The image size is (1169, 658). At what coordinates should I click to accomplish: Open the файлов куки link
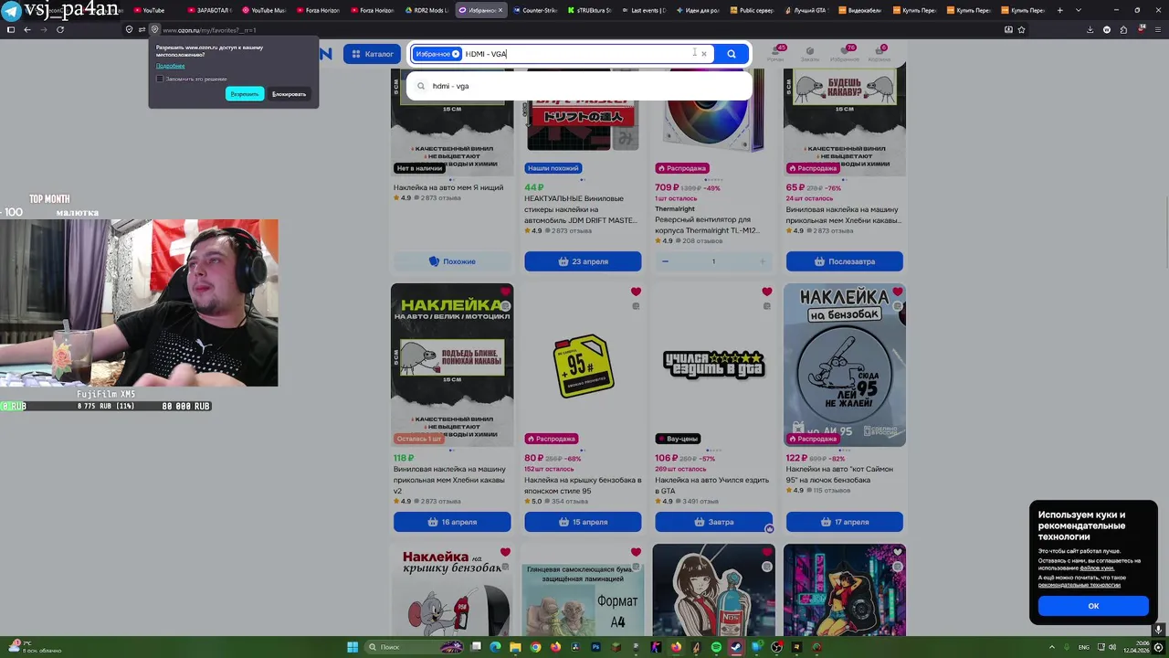[x=1097, y=568]
